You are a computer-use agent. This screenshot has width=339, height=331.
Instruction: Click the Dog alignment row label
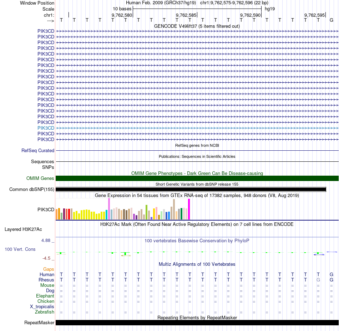[50, 291]
